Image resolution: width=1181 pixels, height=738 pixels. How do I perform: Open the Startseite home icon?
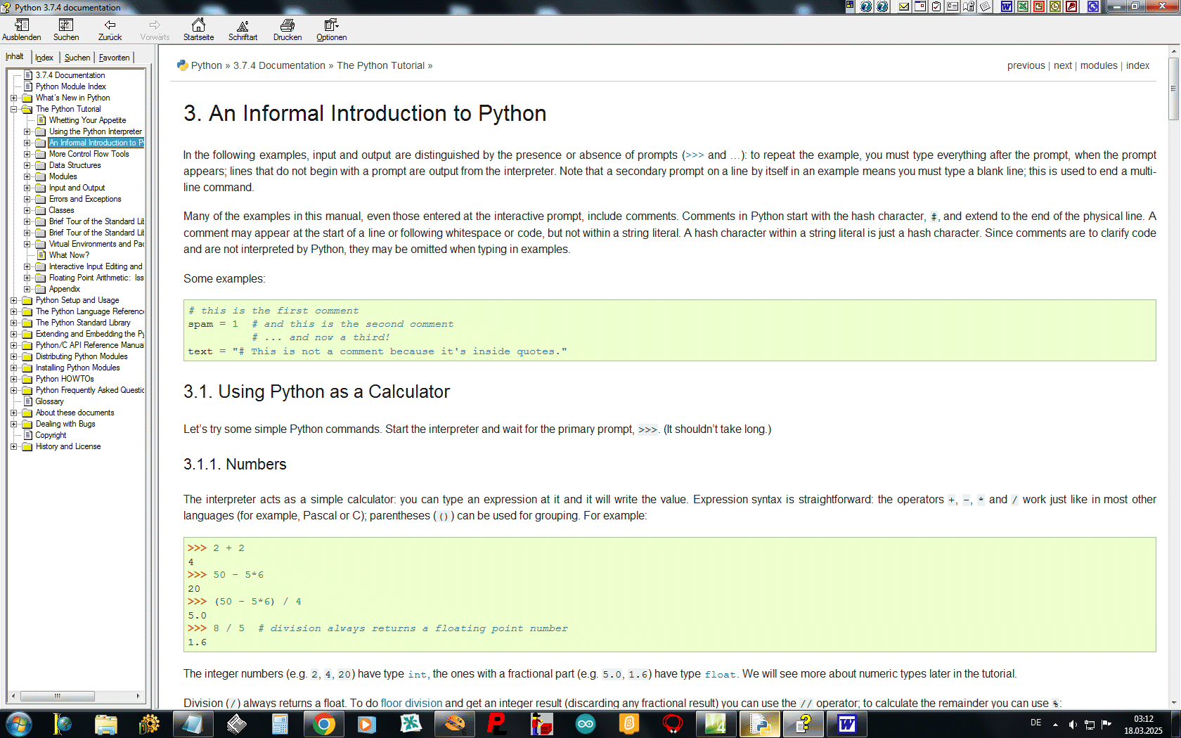[x=198, y=30]
